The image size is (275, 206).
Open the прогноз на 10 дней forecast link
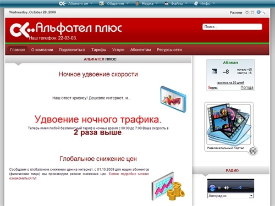(x=230, y=82)
